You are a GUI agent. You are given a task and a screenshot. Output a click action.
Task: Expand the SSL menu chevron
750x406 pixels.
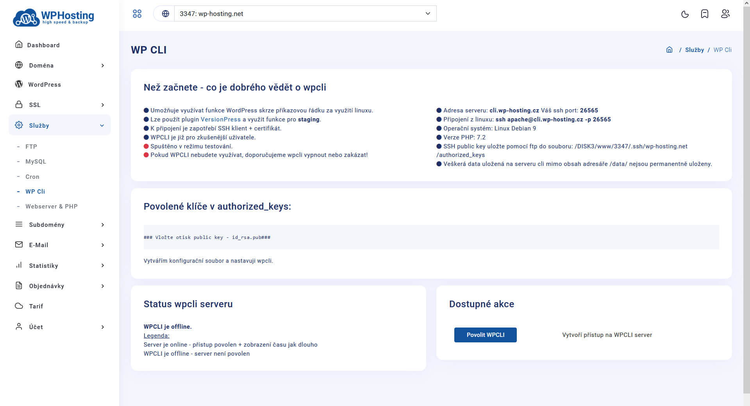[x=103, y=105]
